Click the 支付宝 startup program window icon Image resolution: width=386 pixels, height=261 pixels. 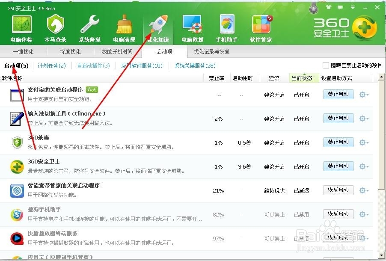click(17, 95)
